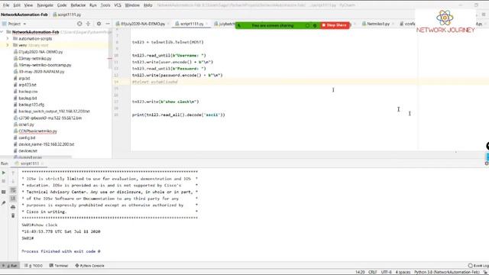
Task: Select arp123.txt in project tree
Action: pyautogui.click(x=28, y=85)
